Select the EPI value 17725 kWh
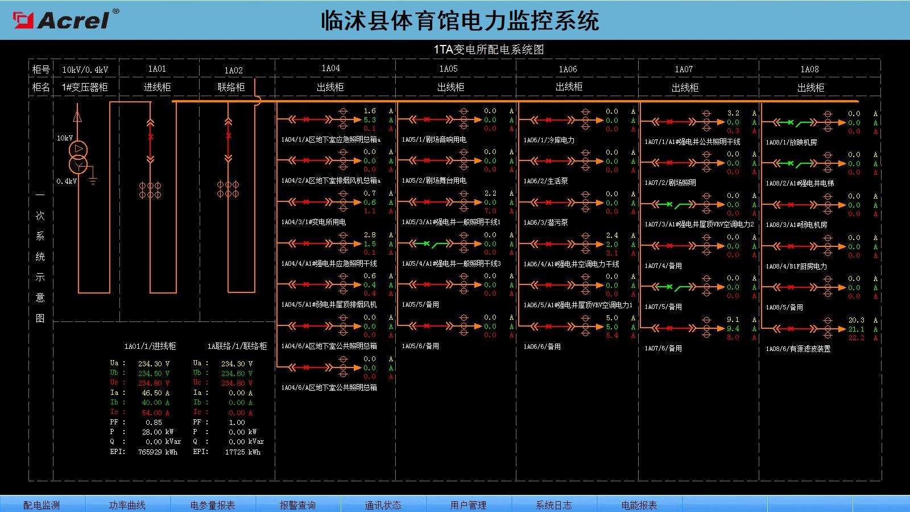This screenshot has height=512, width=910. point(242,452)
